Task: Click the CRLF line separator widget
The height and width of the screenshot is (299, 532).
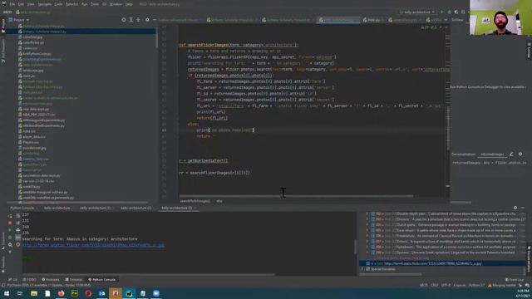Action: pos(434,286)
